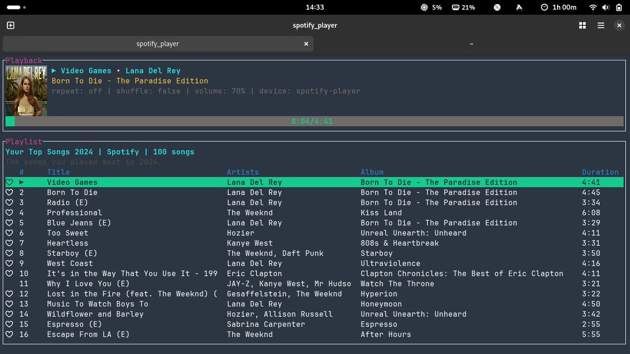
Task: Click the heart for Lost in the Fire
Action: click(9, 294)
